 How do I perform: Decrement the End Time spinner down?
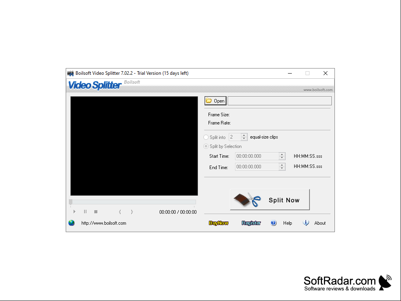click(x=282, y=168)
